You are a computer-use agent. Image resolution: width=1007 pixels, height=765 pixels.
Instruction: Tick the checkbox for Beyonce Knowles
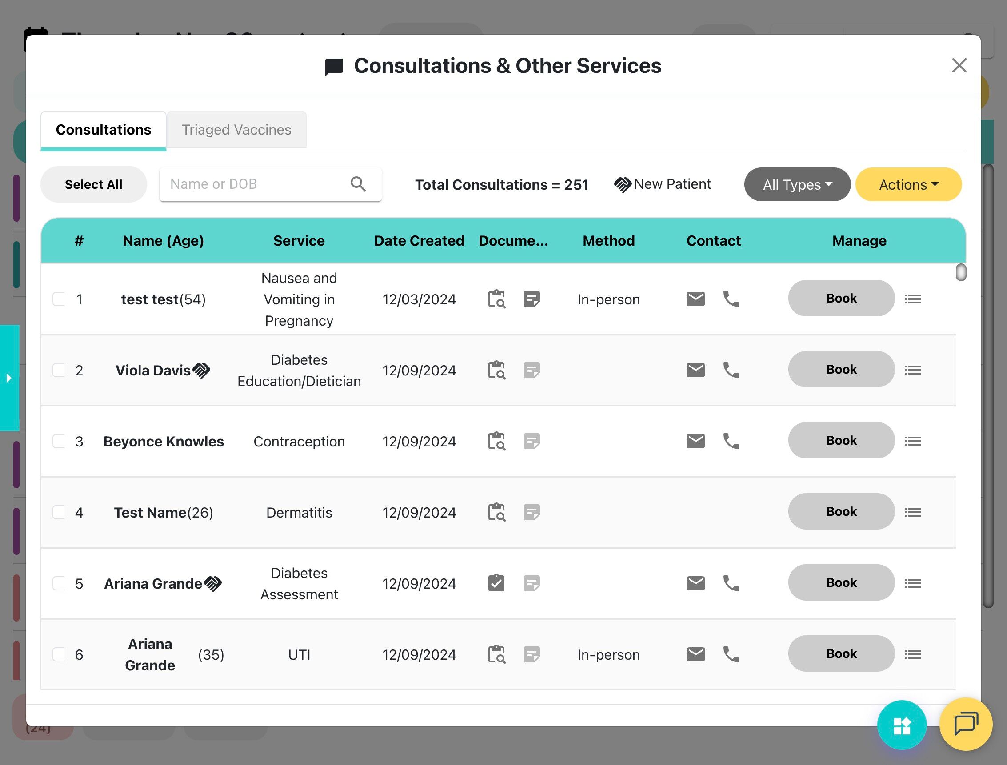pyautogui.click(x=59, y=441)
